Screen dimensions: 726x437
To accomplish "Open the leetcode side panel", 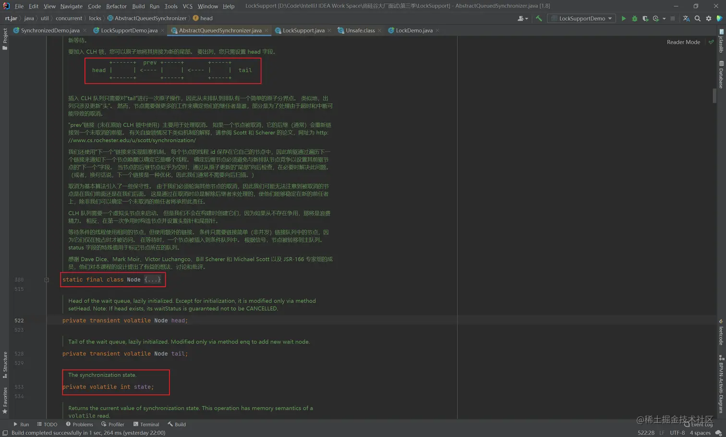I will (x=721, y=332).
